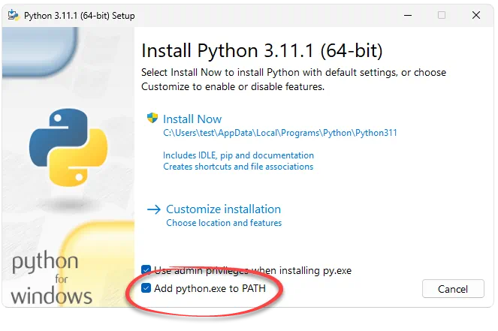Click the UAC shield icon beside Install Now

tap(152, 118)
